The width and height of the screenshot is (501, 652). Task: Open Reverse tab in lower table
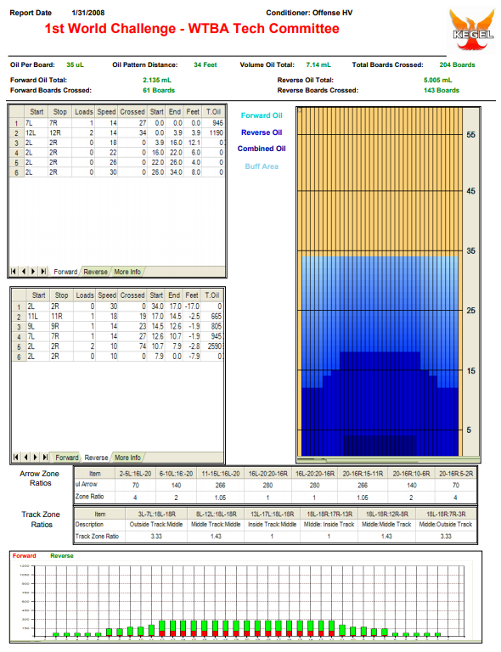coord(96,458)
